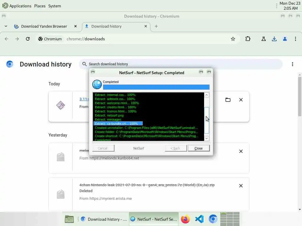302x226 pixels.
Task: Click the Chromium logo beside Download history
Action: point(10,64)
